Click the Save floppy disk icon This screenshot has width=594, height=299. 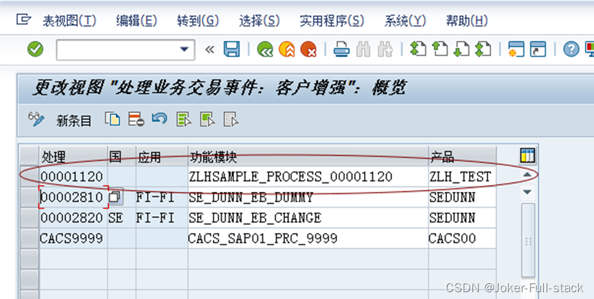point(231,49)
